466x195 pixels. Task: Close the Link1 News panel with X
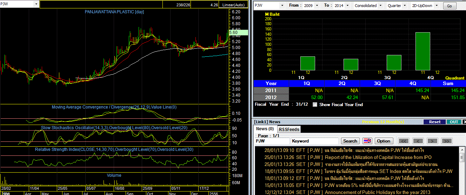click(x=464, y=122)
